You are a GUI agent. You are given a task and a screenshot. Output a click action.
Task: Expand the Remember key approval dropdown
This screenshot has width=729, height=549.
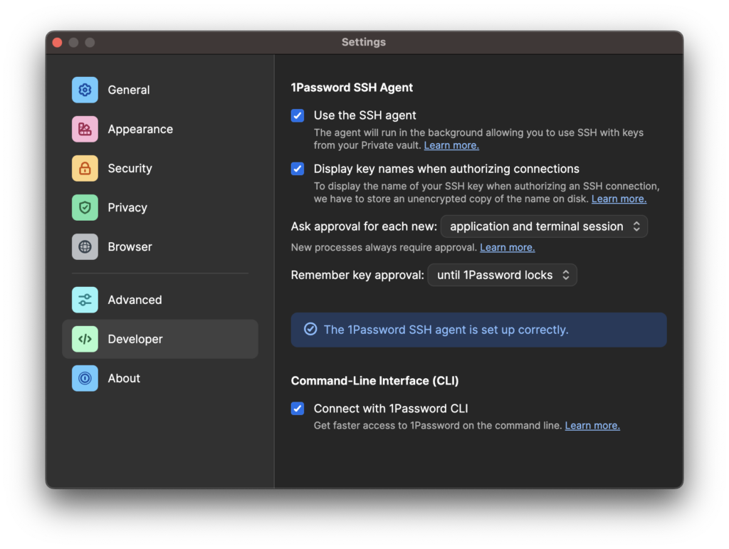pyautogui.click(x=502, y=275)
